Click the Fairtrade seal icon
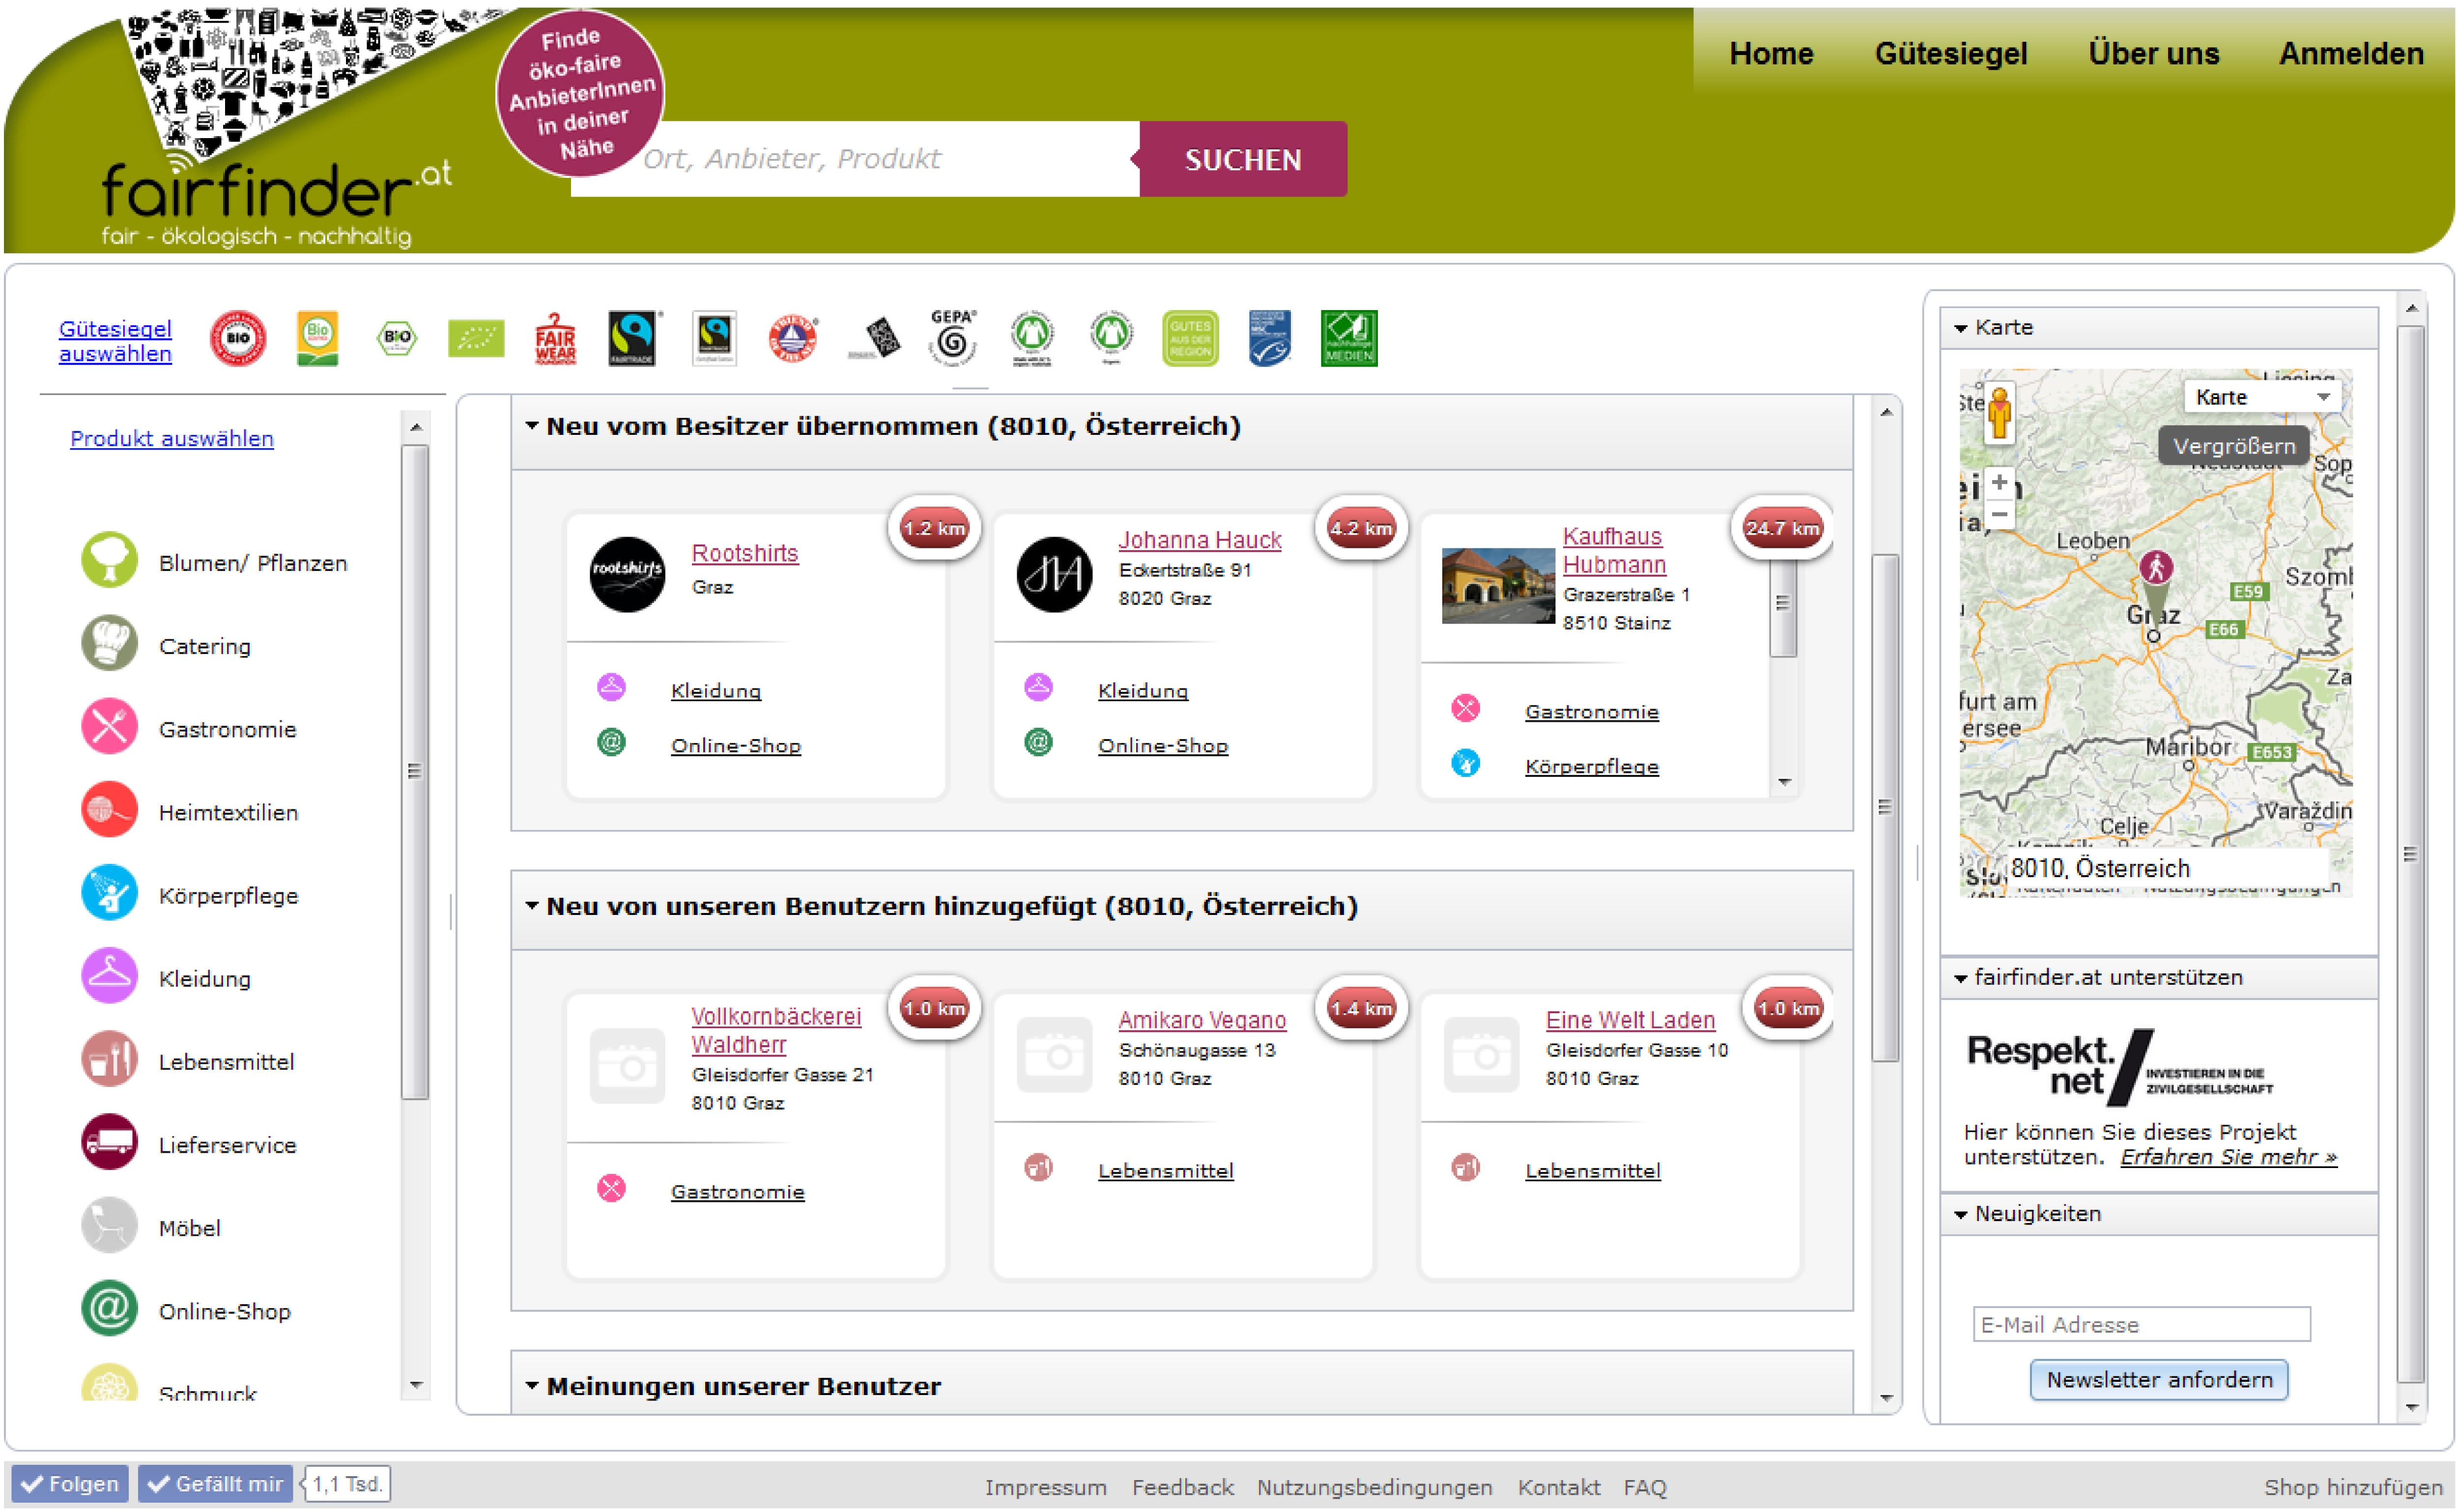Image resolution: width=2457 pixels, height=1512 pixels. coord(632,338)
